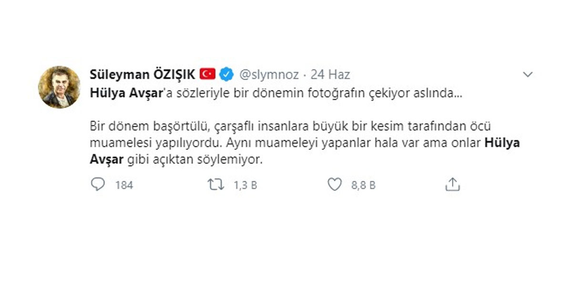Visit the @slymnoz handle
The width and height of the screenshot is (572, 299).
click(269, 75)
